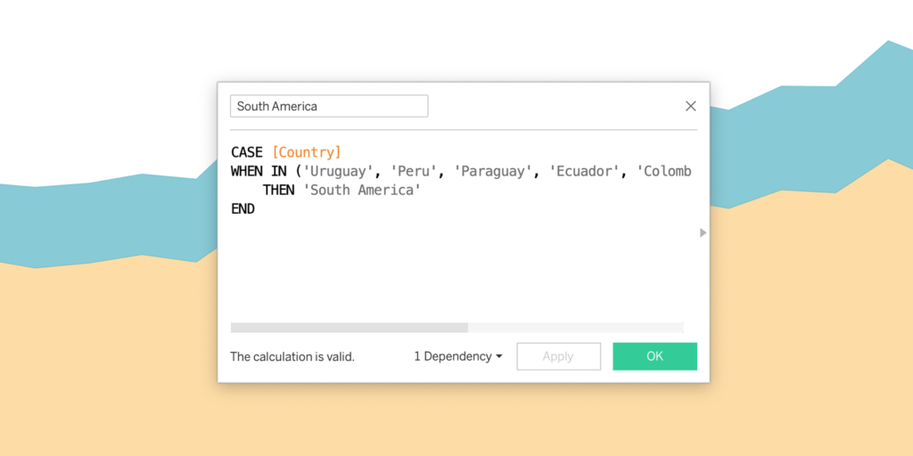The height and width of the screenshot is (456, 913).
Task: Open the 1 Dependency dropdown
Action: click(x=458, y=356)
